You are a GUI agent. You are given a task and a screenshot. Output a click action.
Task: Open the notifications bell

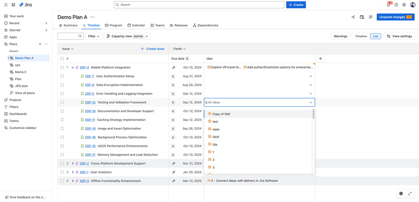coord(388,5)
